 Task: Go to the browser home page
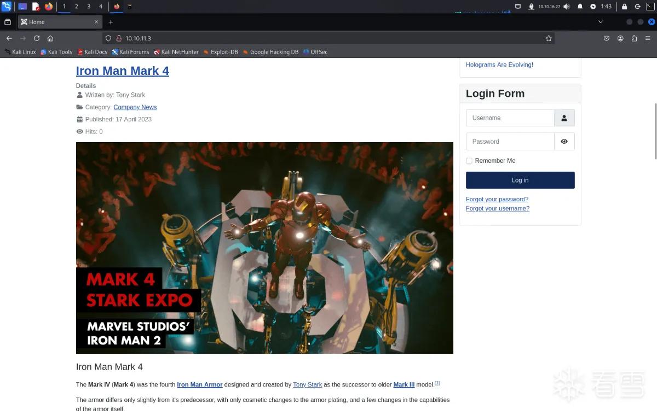[50, 38]
